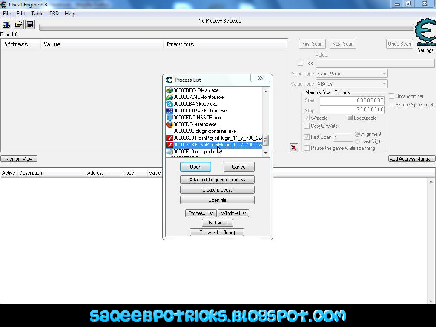Viewport: 436px width, 327px height.
Task: Toggle the Fast Scan checkbox
Action: [x=307, y=137]
